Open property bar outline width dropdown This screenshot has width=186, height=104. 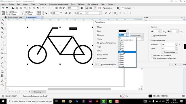86,13
